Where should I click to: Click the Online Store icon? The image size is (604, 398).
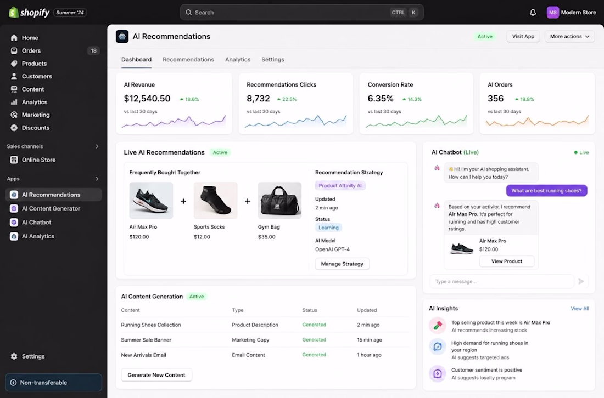(14, 160)
